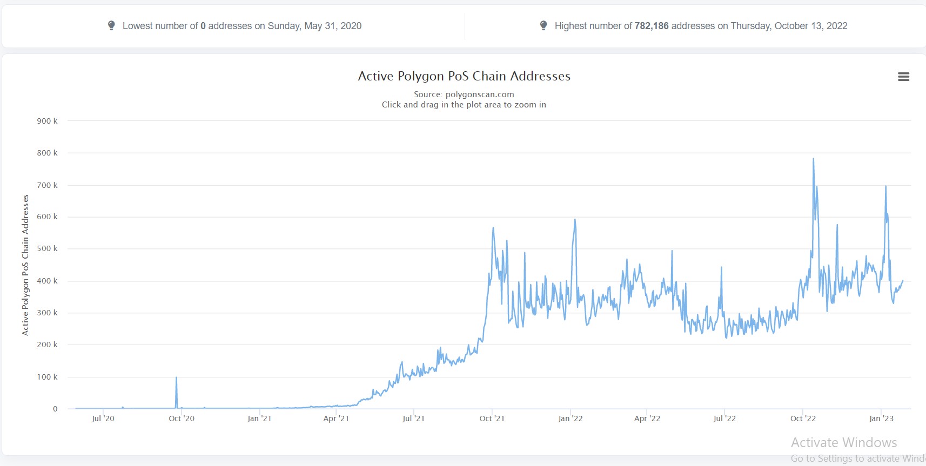Select the Jan '23 x-axis label
The image size is (926, 466).
click(x=881, y=418)
